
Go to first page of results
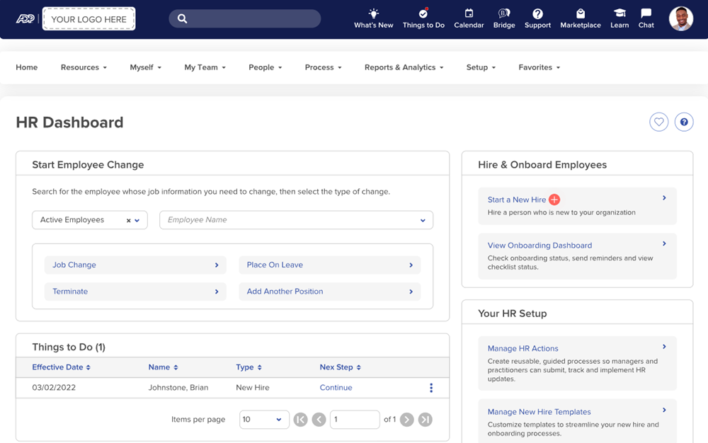pos(300,420)
